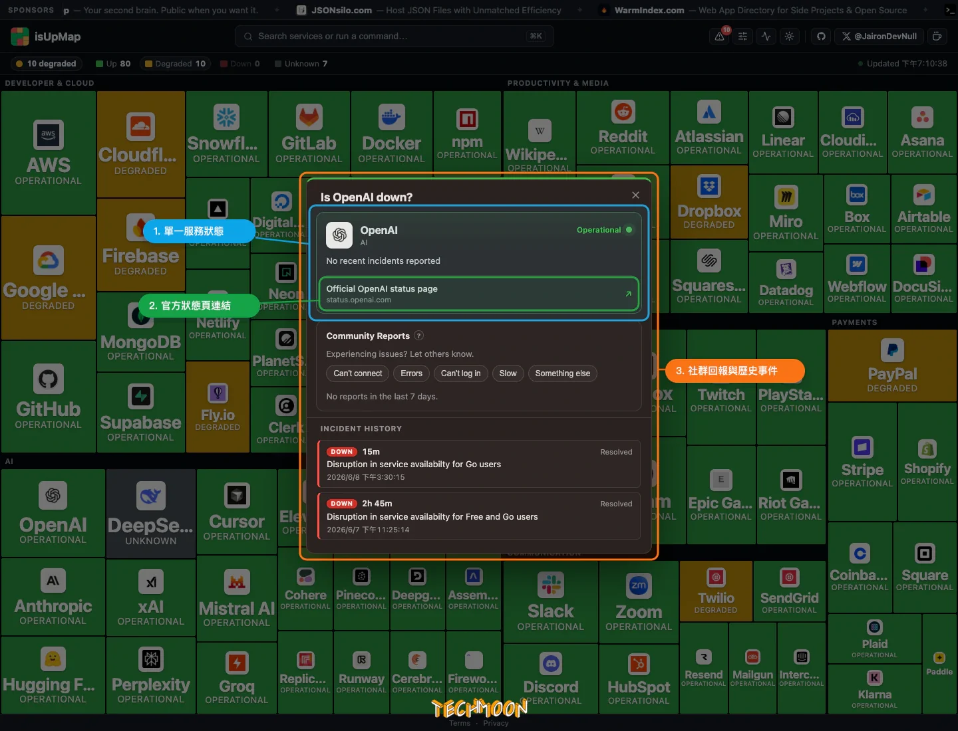Viewport: 958px width, 731px height.
Task: Open the degraded Dropbox tile
Action: click(709, 202)
